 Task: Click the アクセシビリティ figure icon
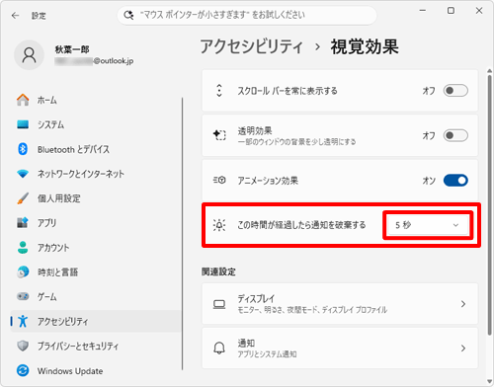click(x=23, y=321)
